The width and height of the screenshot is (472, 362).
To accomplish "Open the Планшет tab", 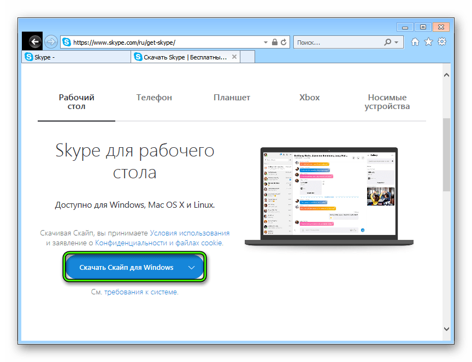I will click(x=232, y=98).
